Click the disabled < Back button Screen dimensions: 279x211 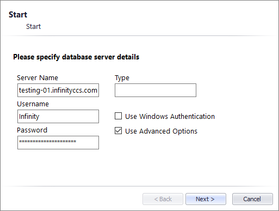(163, 199)
